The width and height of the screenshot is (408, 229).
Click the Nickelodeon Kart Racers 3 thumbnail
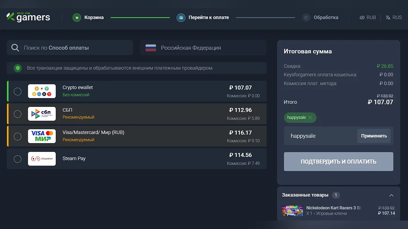[292, 211]
